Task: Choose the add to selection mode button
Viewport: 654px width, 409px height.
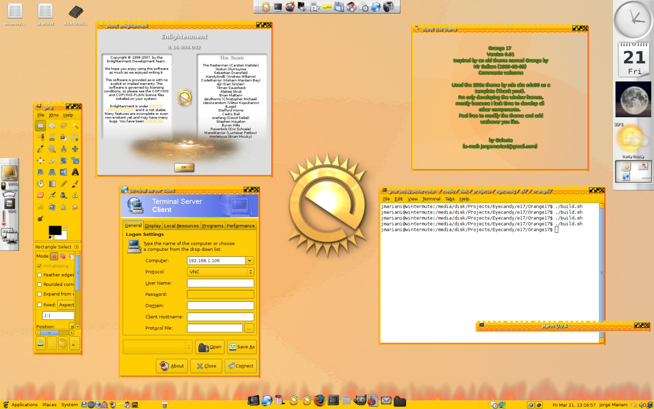Action: [63, 256]
